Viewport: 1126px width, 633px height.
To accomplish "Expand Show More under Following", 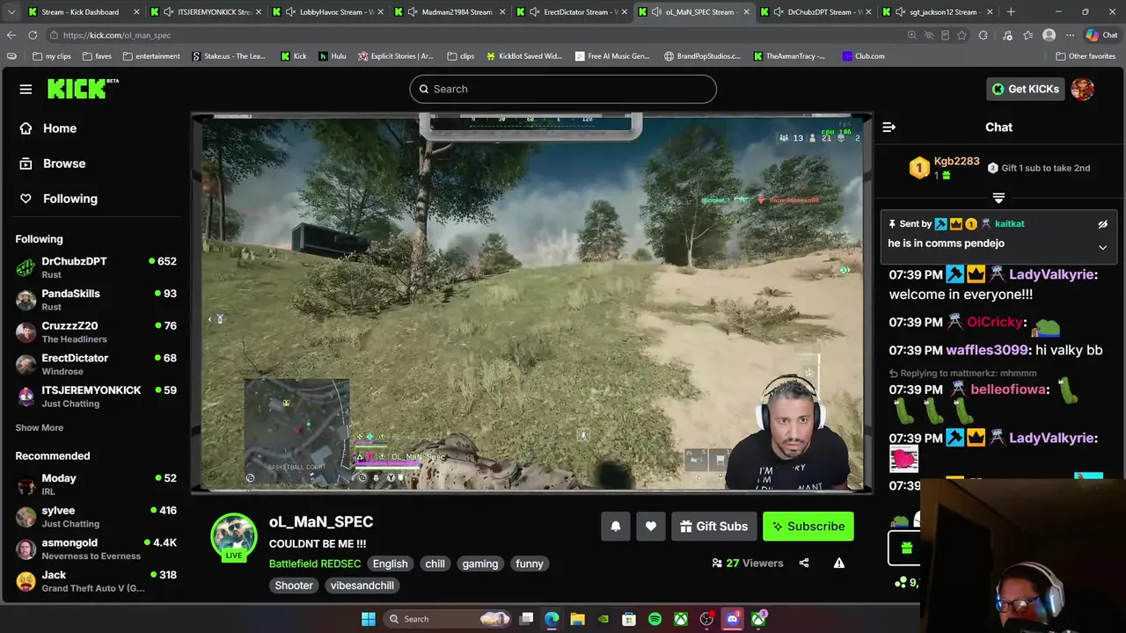I will (x=40, y=428).
